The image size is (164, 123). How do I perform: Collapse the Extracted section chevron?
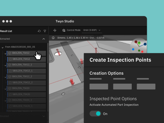pos(44,39)
